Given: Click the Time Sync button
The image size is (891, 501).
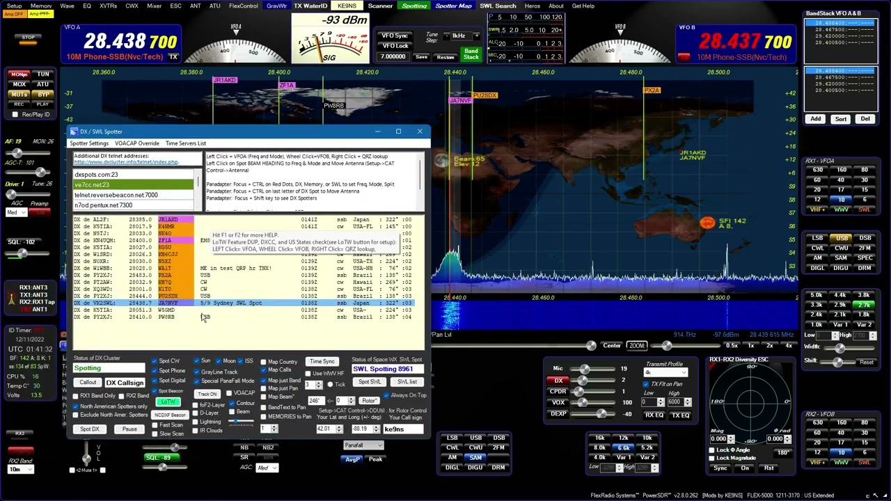Looking at the screenshot, I should (x=322, y=361).
